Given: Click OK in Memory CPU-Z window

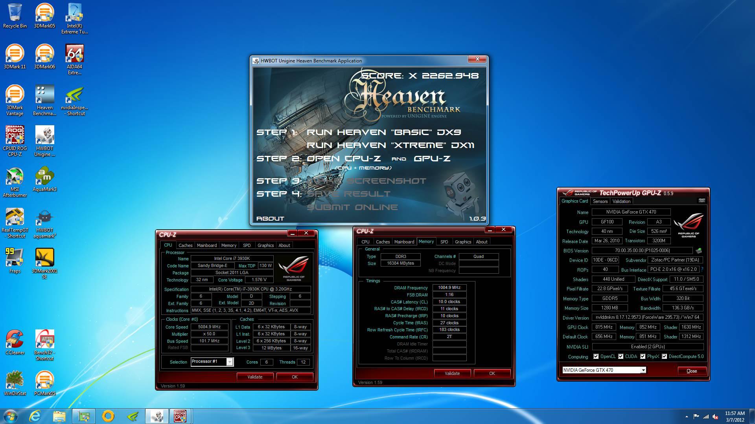Looking at the screenshot, I should [492, 373].
